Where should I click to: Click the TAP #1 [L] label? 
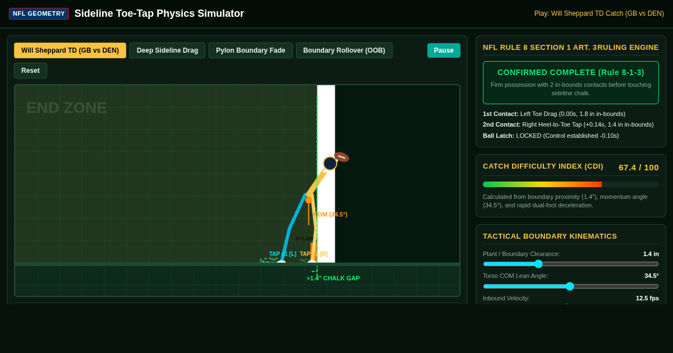(x=283, y=254)
